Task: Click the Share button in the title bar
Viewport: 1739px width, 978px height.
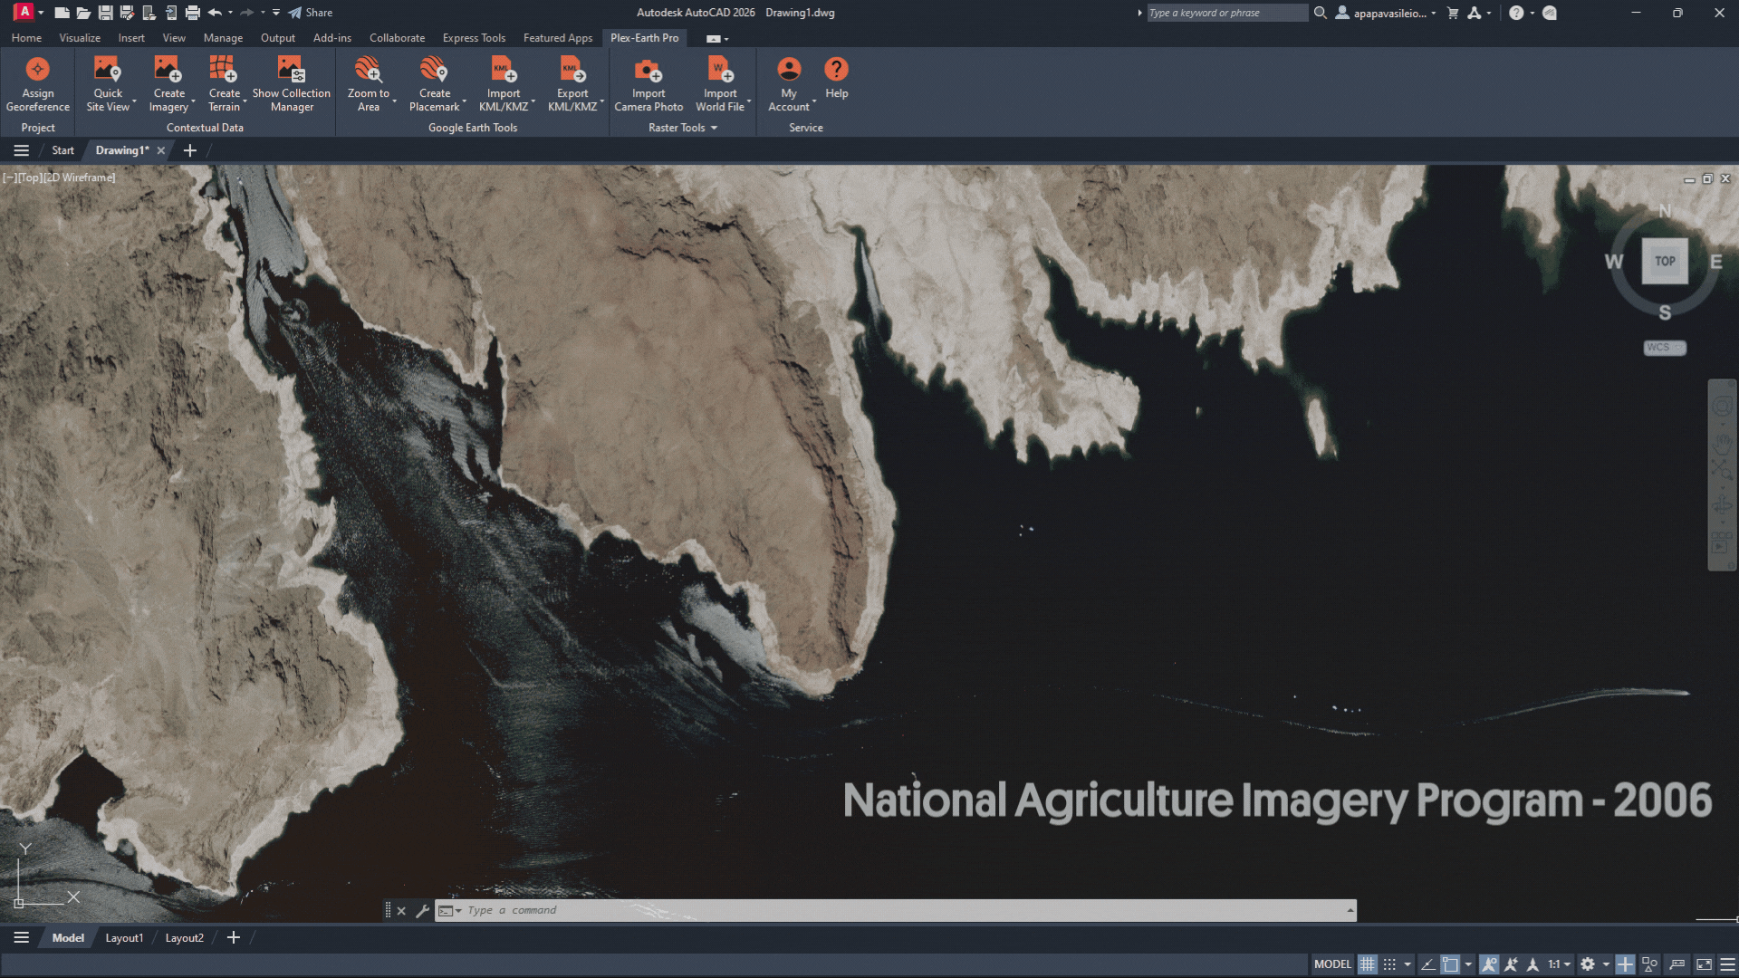Action: tap(311, 13)
